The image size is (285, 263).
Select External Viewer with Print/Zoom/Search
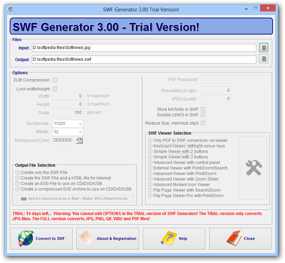(188, 168)
